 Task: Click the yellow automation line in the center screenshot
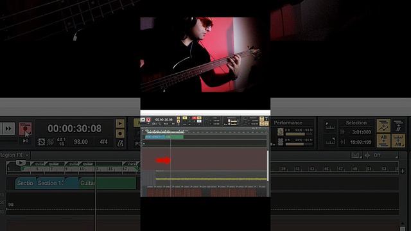click(x=211, y=179)
